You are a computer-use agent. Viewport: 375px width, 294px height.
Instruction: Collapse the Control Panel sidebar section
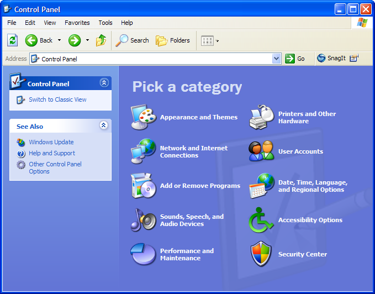click(x=104, y=83)
